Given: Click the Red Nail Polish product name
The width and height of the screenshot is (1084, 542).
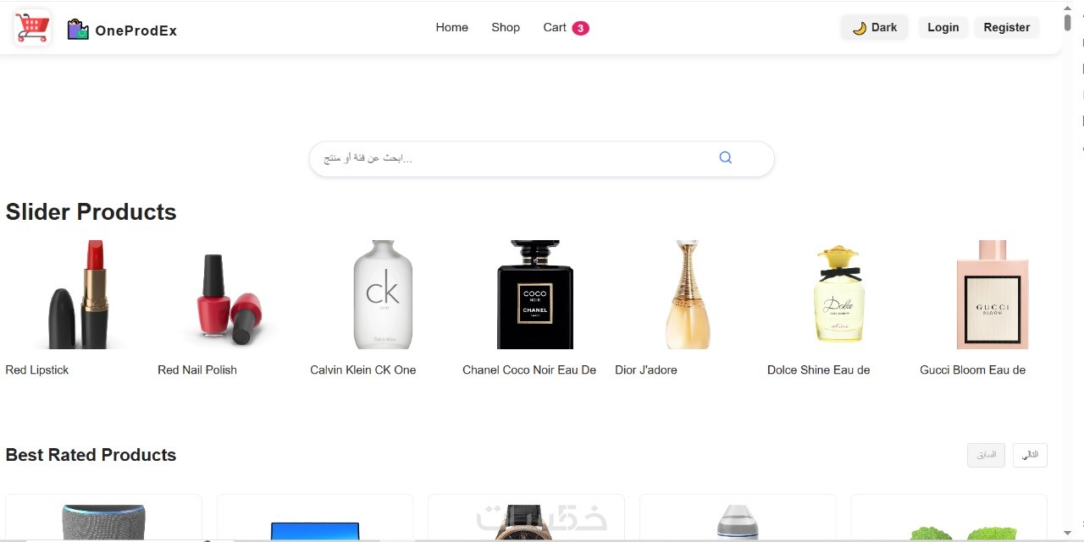Looking at the screenshot, I should click(x=197, y=370).
